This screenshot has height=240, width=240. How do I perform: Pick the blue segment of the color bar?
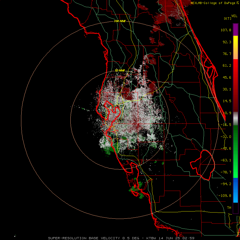(x=235, y=190)
